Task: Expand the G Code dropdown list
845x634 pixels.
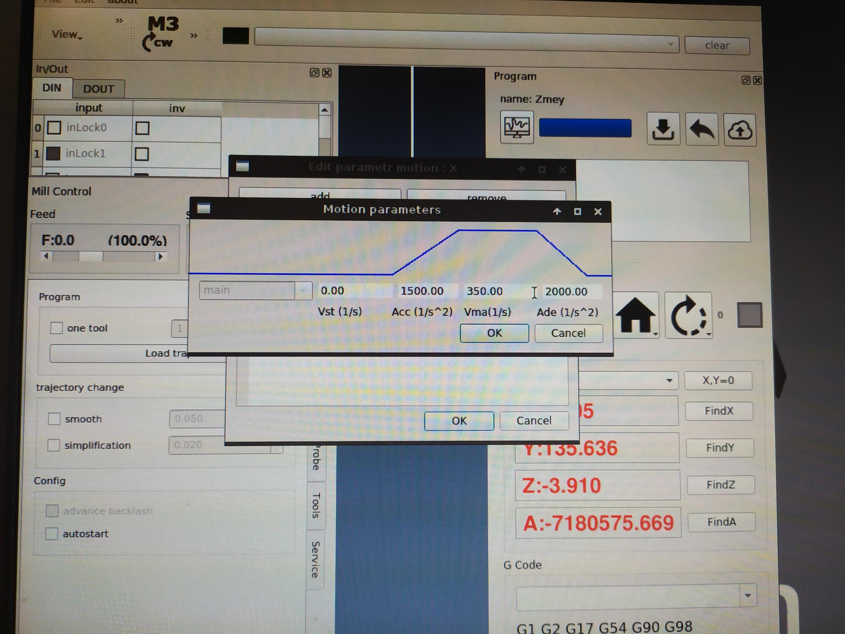Action: coord(747,596)
